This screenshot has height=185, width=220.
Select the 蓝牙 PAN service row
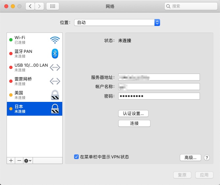pyautogui.click(x=35, y=54)
